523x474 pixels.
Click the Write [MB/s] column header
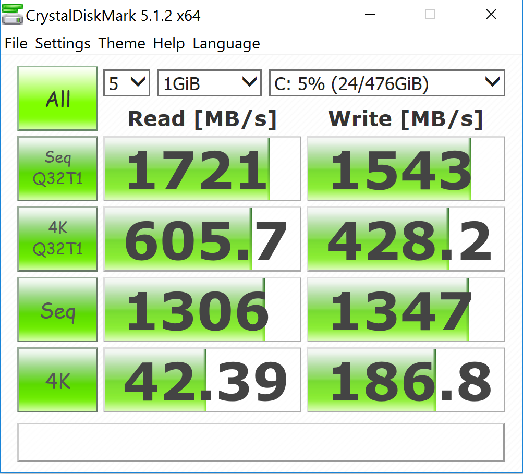[x=406, y=119]
